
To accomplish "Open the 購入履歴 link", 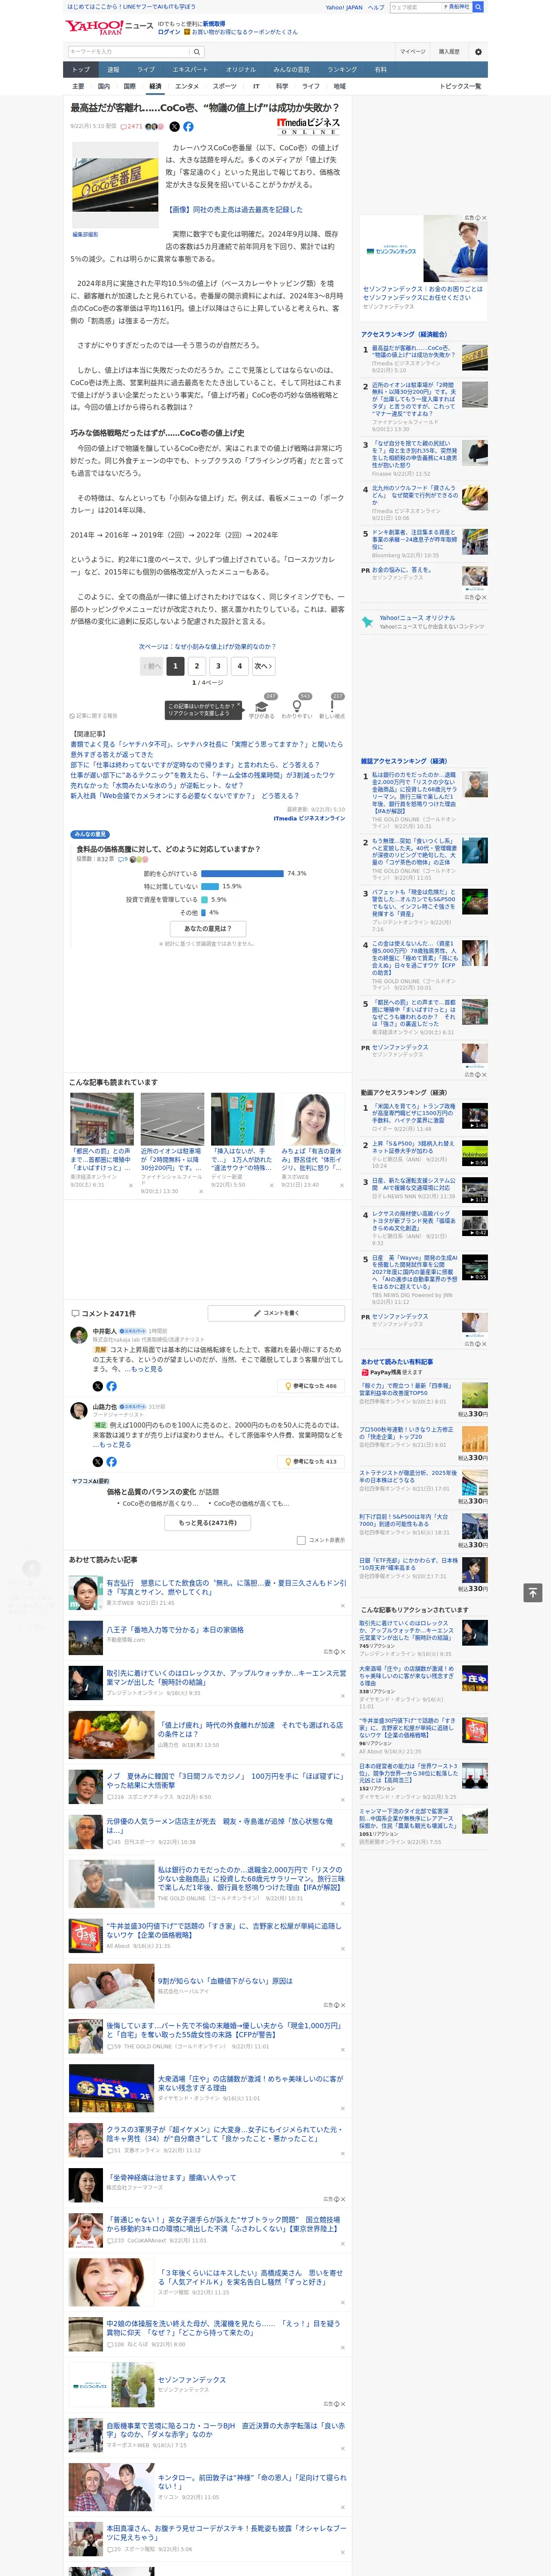I will click(x=449, y=51).
